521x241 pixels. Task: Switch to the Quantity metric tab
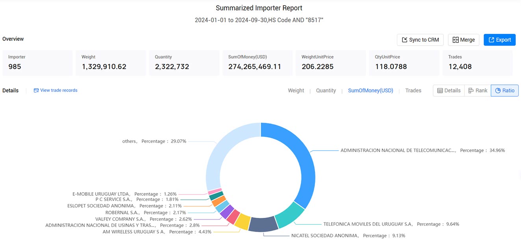(326, 90)
